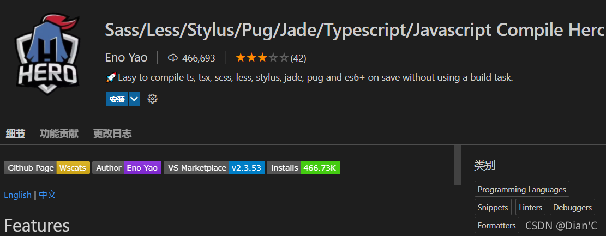Viewport: 606px width, 236px height.
Task: Click the installs 466.73K badge
Action: point(303,168)
